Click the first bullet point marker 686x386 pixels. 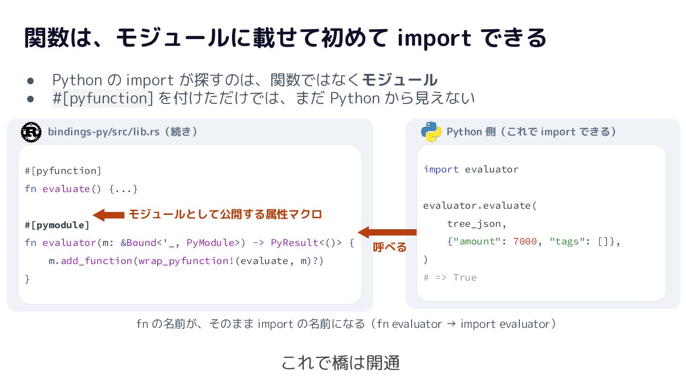coord(31,80)
